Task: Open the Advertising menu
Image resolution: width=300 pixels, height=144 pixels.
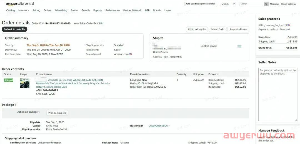Action: [x=61, y=10]
